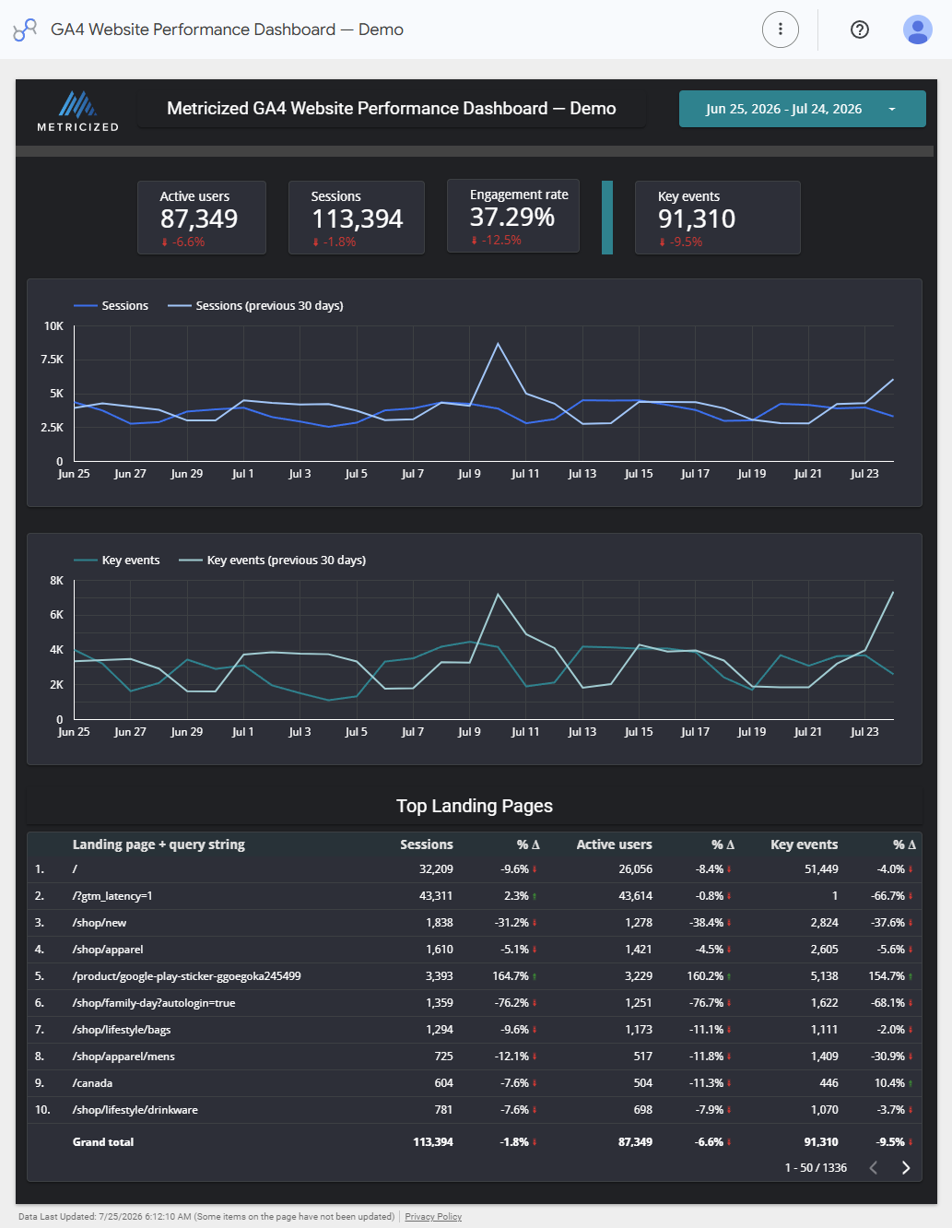Select the Key events scorecard
Image resolution: width=952 pixels, height=1228 pixels.
(x=718, y=218)
